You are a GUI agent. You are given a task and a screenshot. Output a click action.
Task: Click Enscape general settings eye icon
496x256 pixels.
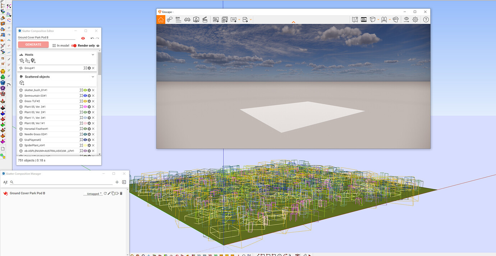(407, 19)
